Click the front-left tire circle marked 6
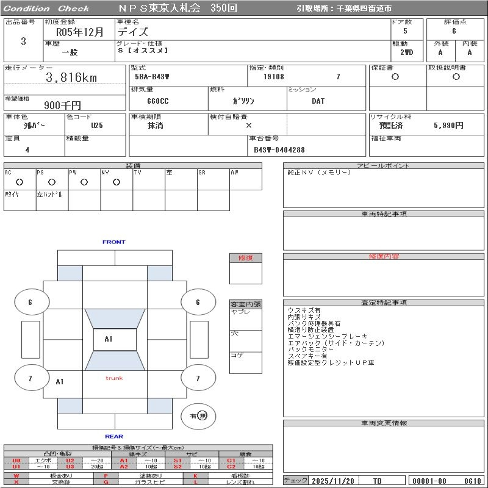Screen dimensions: 488x488 30,302
